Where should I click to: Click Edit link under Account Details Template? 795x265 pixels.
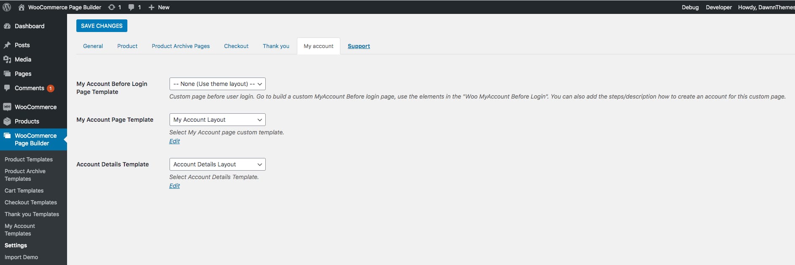(x=174, y=186)
